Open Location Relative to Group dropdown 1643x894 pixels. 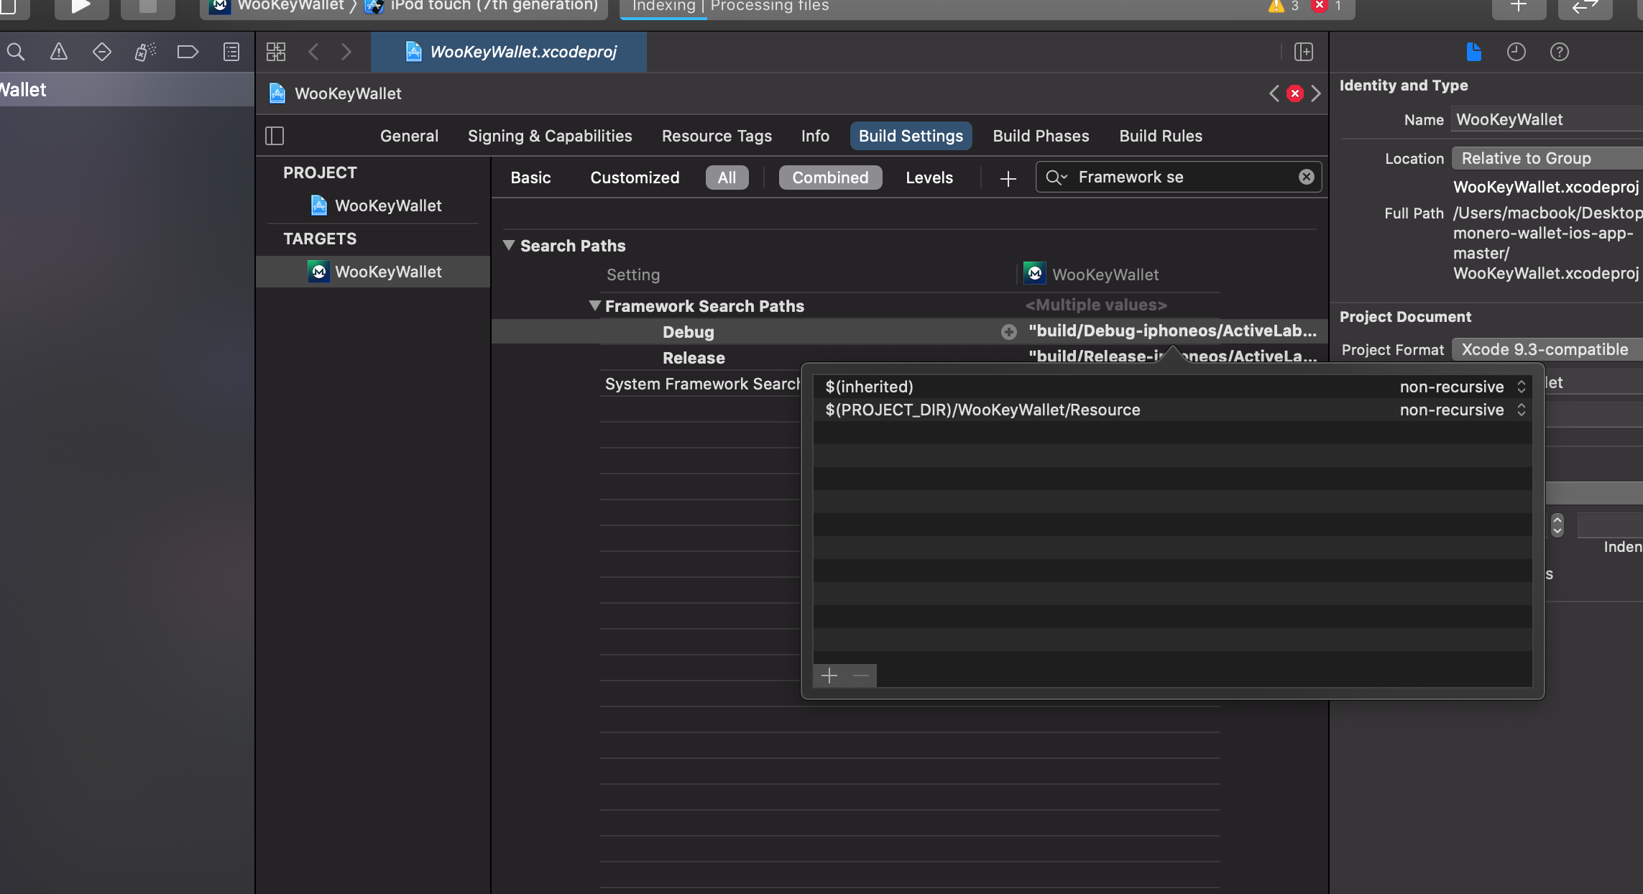point(1547,158)
